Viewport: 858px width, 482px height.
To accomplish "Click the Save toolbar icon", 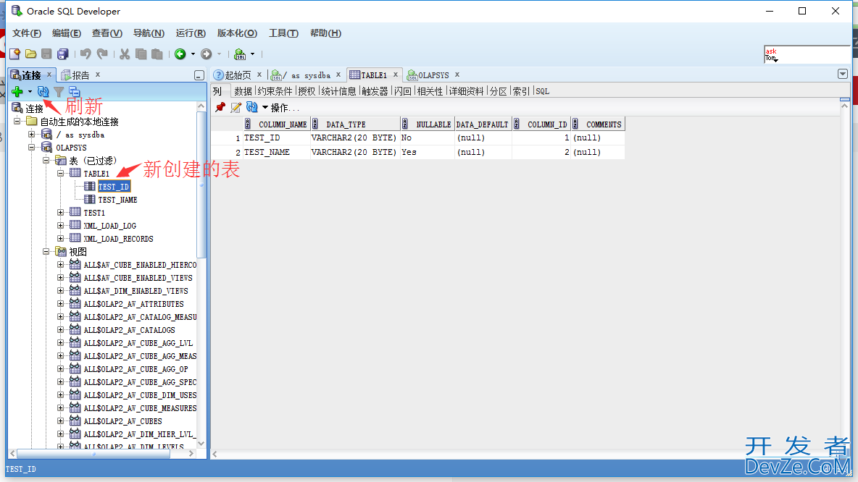I will [x=46, y=54].
